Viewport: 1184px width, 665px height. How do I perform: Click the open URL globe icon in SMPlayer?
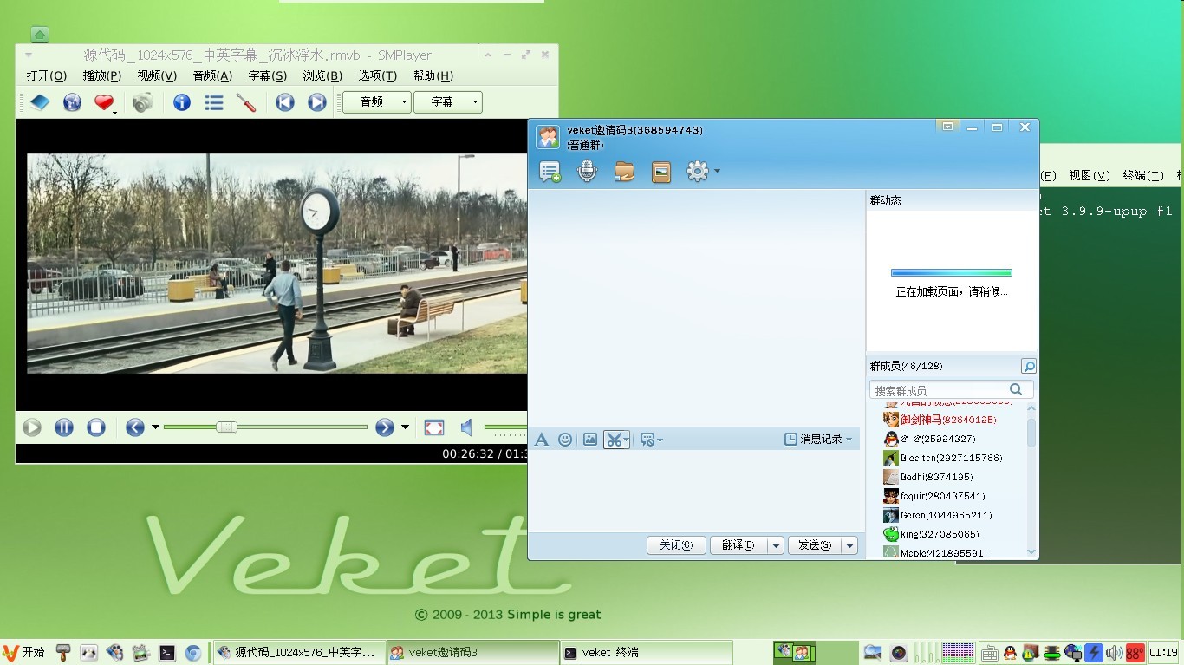pos(72,102)
